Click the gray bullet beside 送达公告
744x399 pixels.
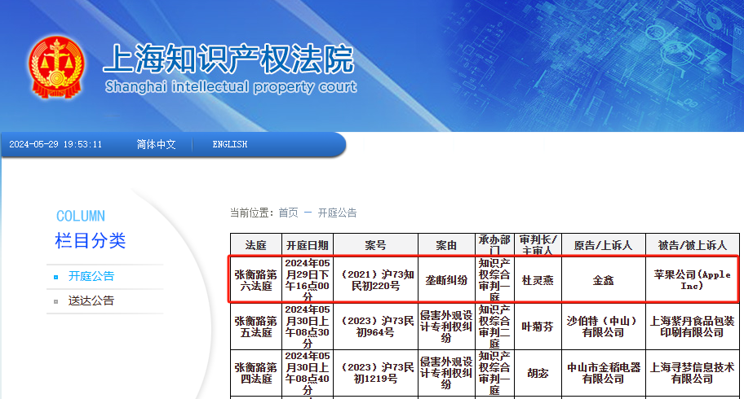click(x=55, y=301)
